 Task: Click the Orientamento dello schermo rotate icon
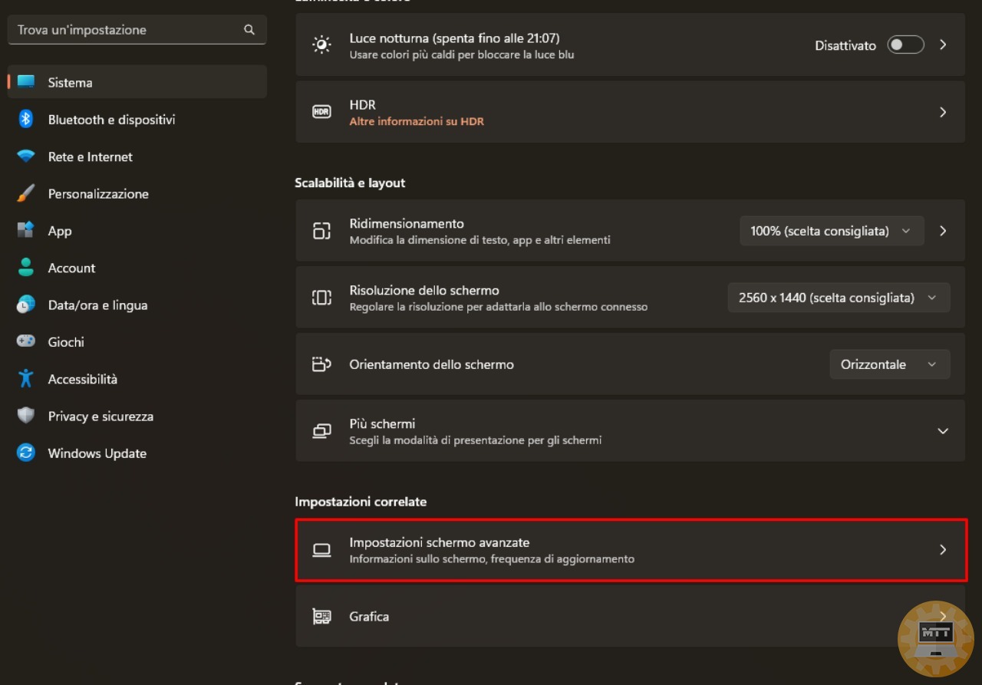[x=322, y=364]
